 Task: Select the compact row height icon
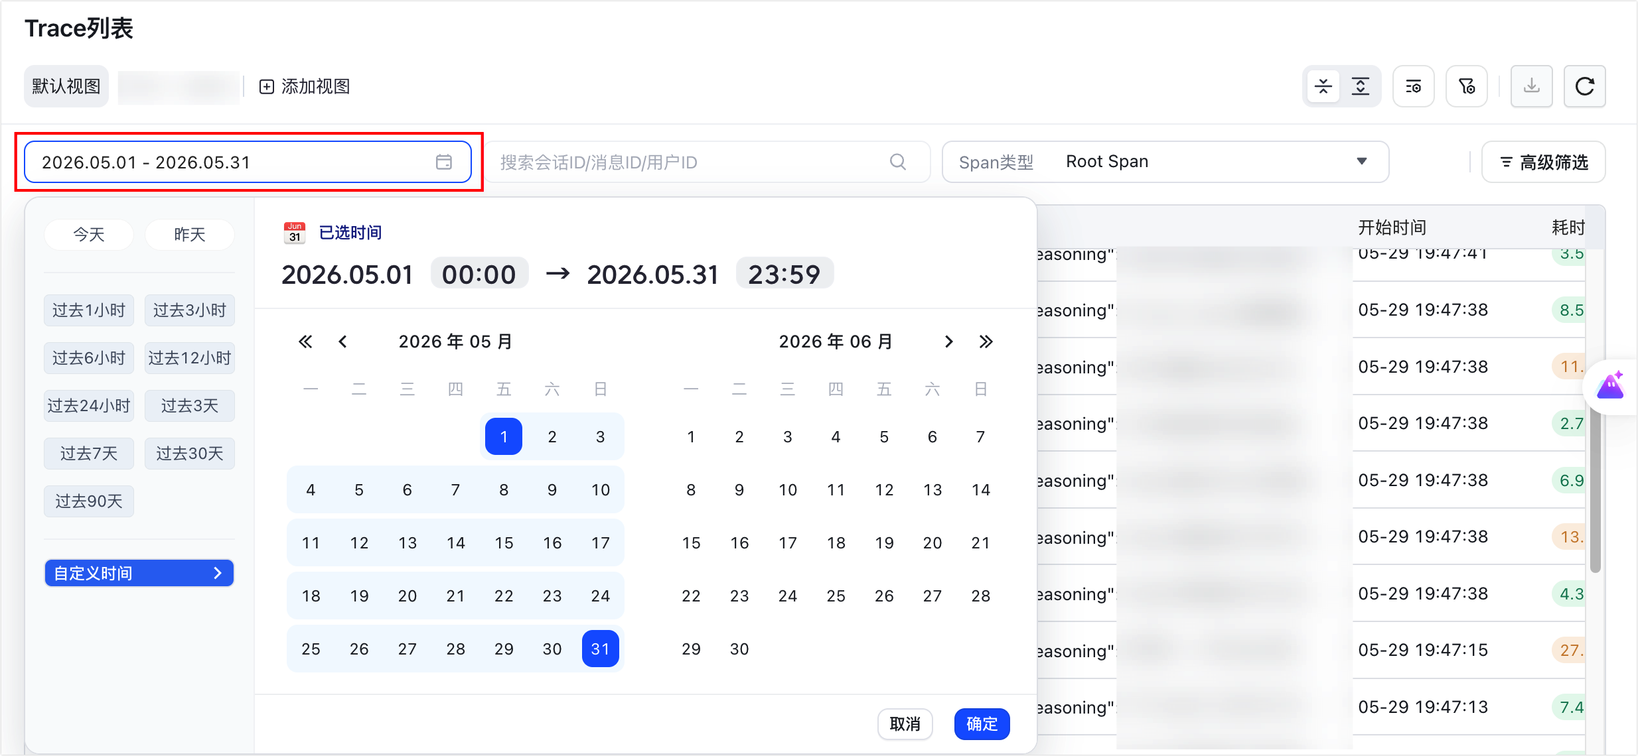coord(1323,86)
